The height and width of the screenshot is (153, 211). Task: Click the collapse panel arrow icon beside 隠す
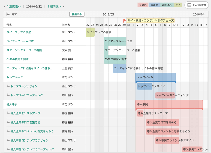click(x=8, y=14)
